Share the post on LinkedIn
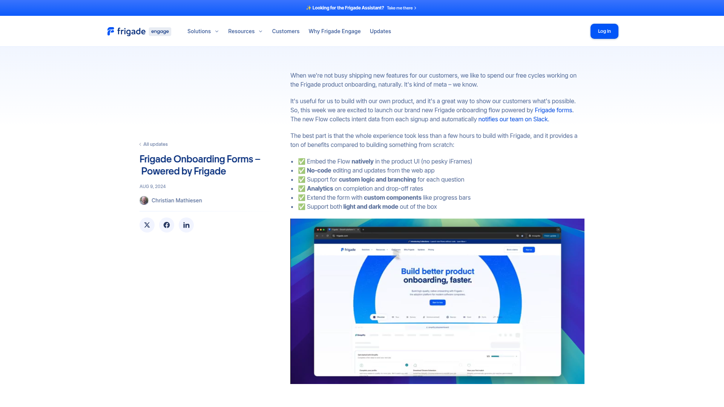 click(x=186, y=225)
